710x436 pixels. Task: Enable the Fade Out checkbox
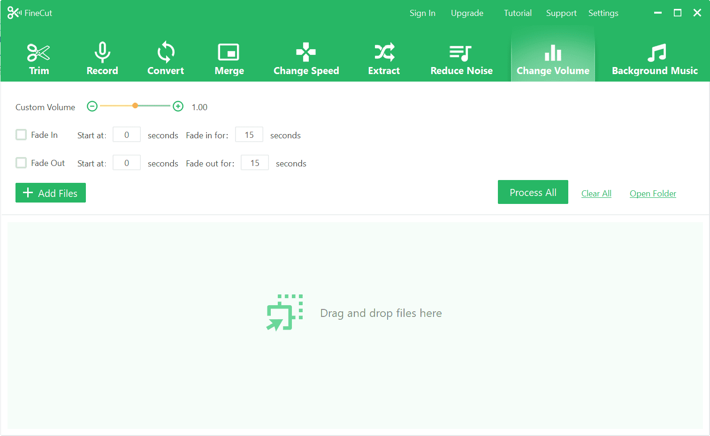pos(21,163)
